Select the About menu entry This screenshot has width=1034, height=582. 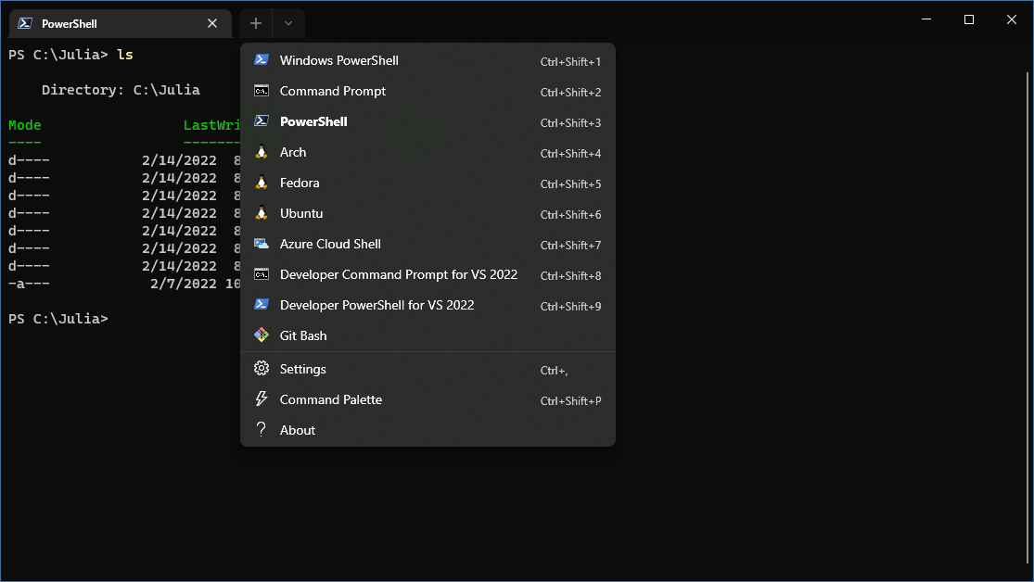pos(297,430)
